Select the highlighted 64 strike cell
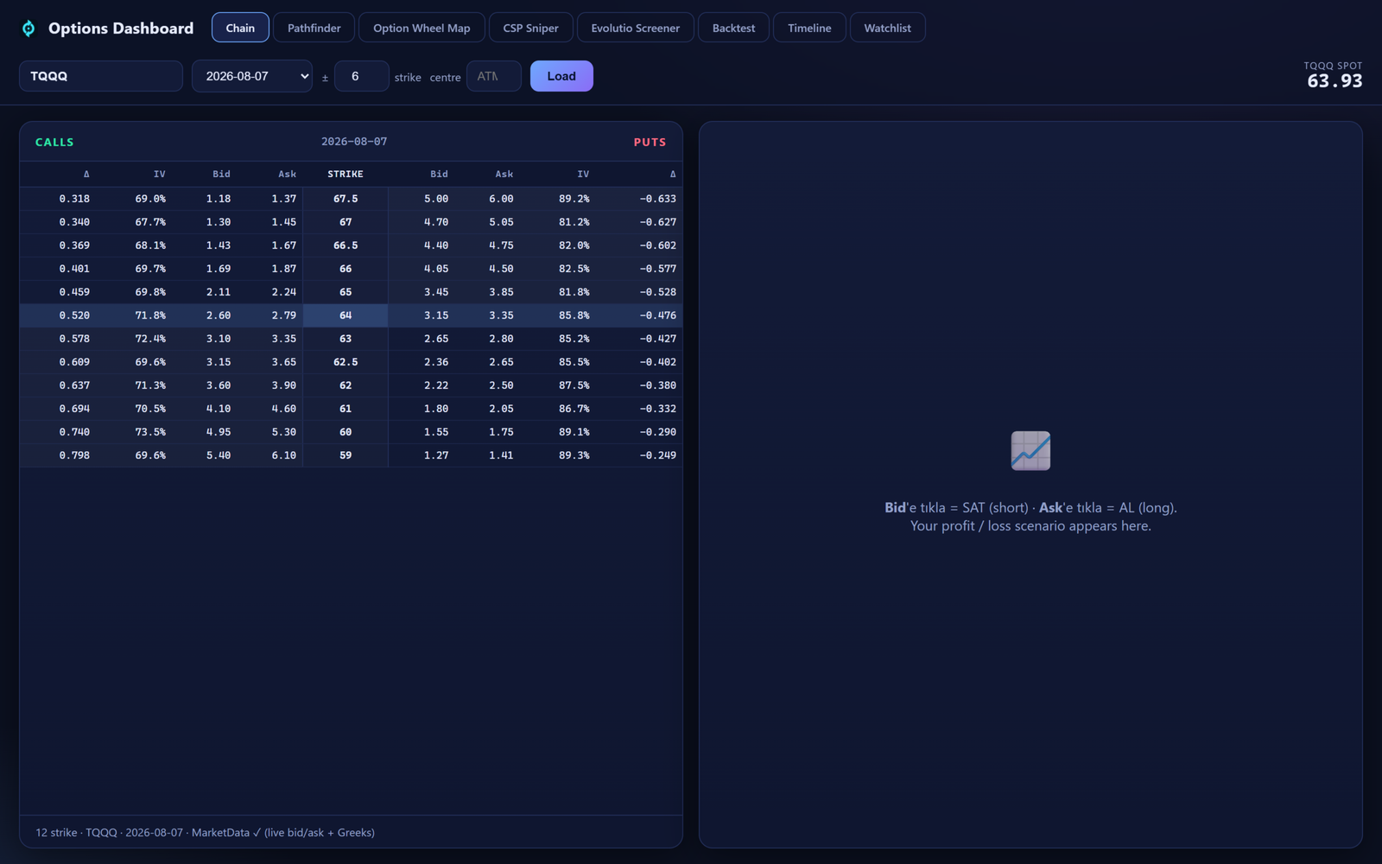The width and height of the screenshot is (1382, 864). pyautogui.click(x=345, y=315)
